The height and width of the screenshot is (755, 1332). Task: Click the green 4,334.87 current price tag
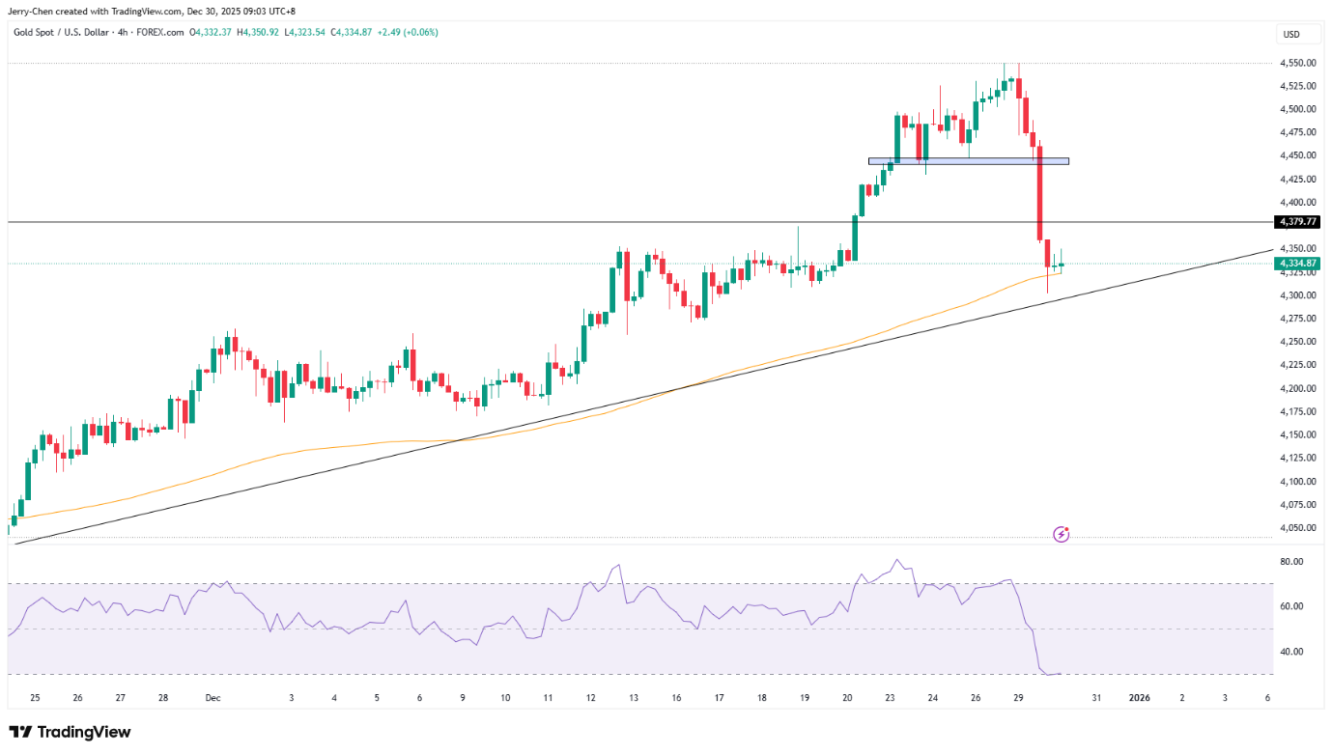point(1297,263)
